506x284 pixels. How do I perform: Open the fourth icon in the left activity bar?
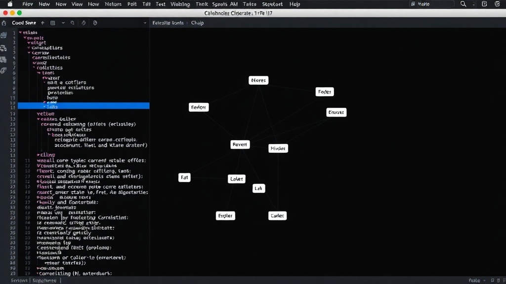(x=3, y=71)
